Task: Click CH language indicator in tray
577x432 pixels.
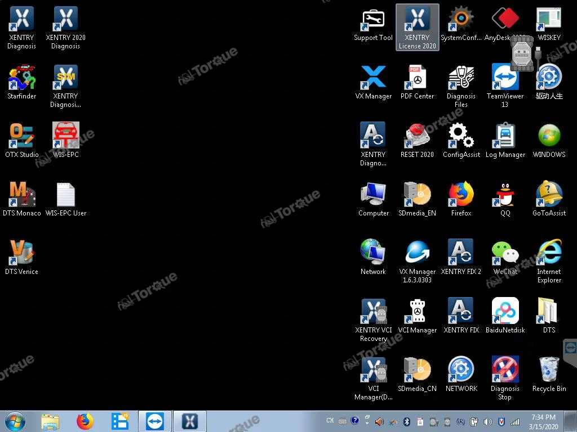Action: click(330, 421)
